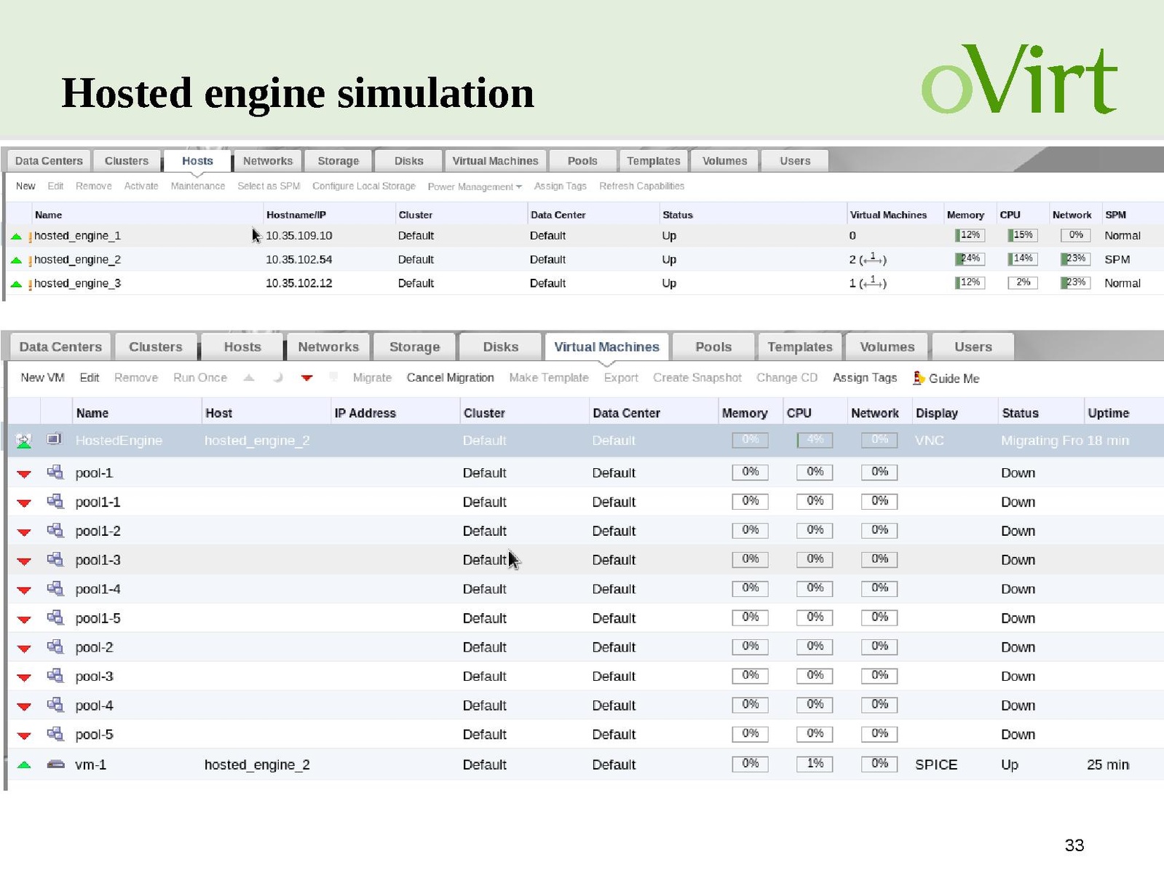Click the Console icon next to Migrate
The image size is (1164, 873).
(x=333, y=377)
